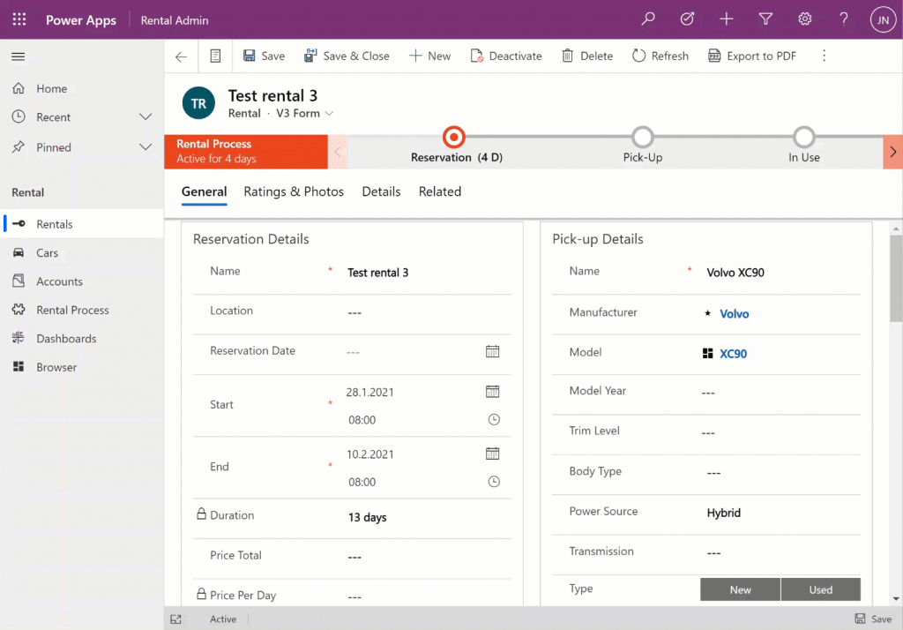This screenshot has height=630, width=903.
Task: Select the New option for Type
Action: click(740, 589)
